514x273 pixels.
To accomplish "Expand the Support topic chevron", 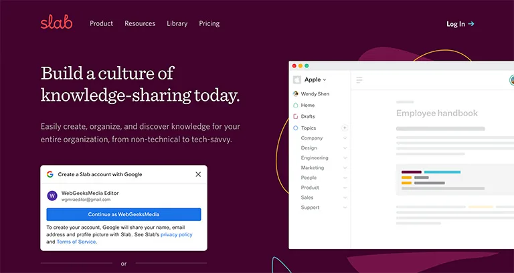I will pos(345,208).
